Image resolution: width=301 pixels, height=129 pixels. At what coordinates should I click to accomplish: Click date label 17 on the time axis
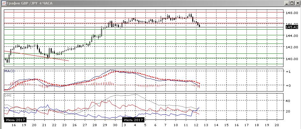(246, 125)
